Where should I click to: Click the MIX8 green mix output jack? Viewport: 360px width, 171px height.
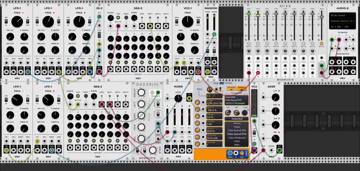(322, 66)
